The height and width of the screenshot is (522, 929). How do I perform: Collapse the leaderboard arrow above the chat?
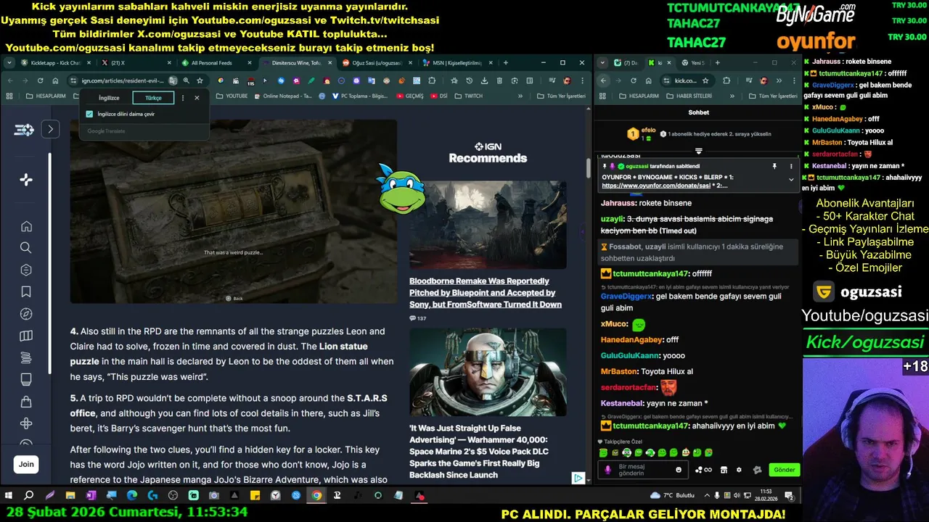[699, 151]
